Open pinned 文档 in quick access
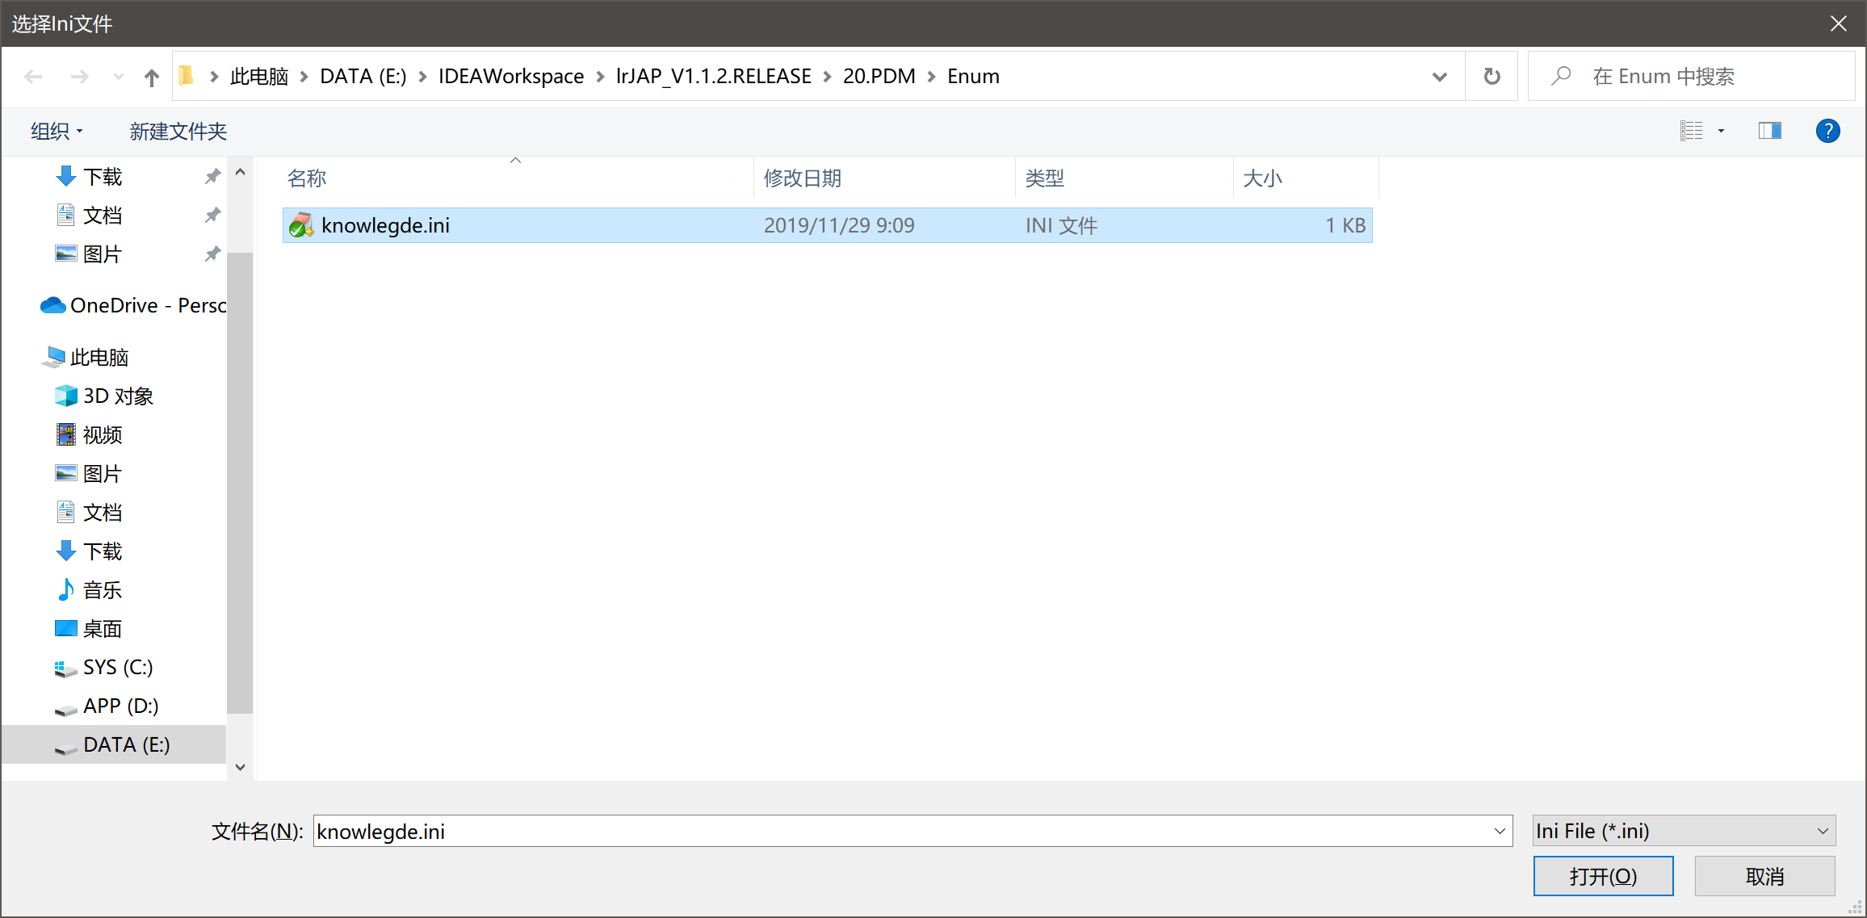Screen dimensions: 1867x918 [103, 216]
